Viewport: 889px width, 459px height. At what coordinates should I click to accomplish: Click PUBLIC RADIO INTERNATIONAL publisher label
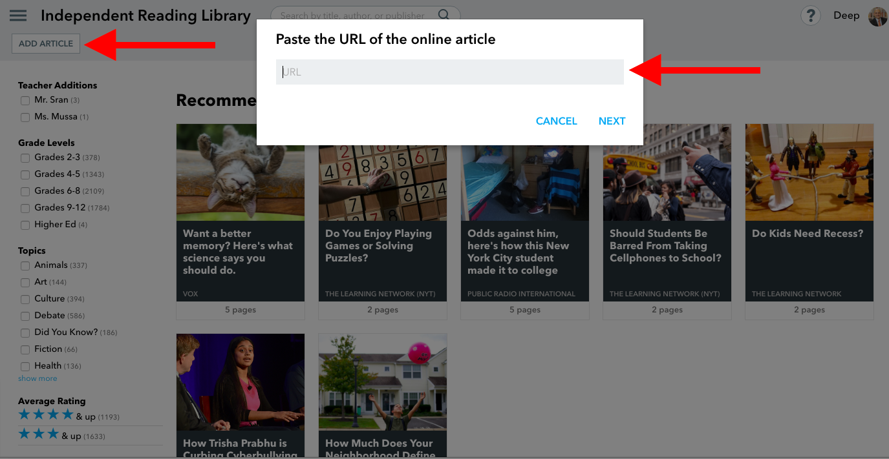[521, 294]
